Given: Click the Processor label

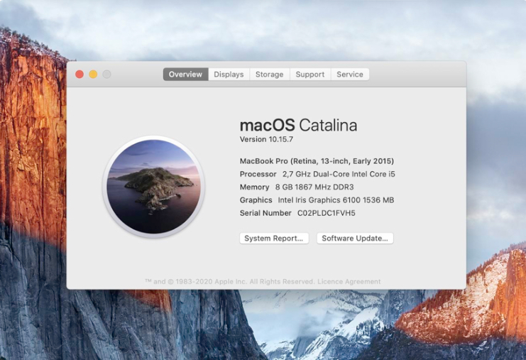Looking at the screenshot, I should tap(258, 174).
